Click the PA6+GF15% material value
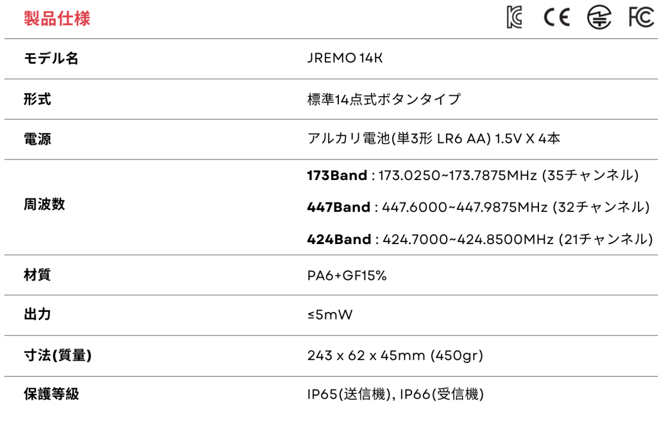 [347, 275]
